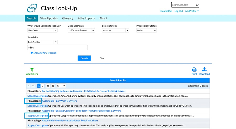Click the video camera icon beside Show me how
This screenshot has height=129, width=236.
32,53
